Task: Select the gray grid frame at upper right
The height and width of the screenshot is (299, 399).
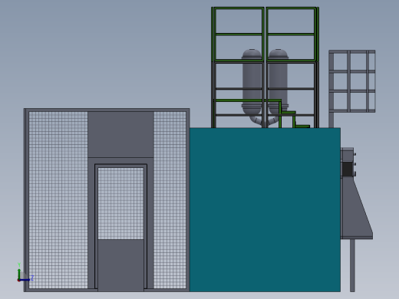Action: point(352,81)
